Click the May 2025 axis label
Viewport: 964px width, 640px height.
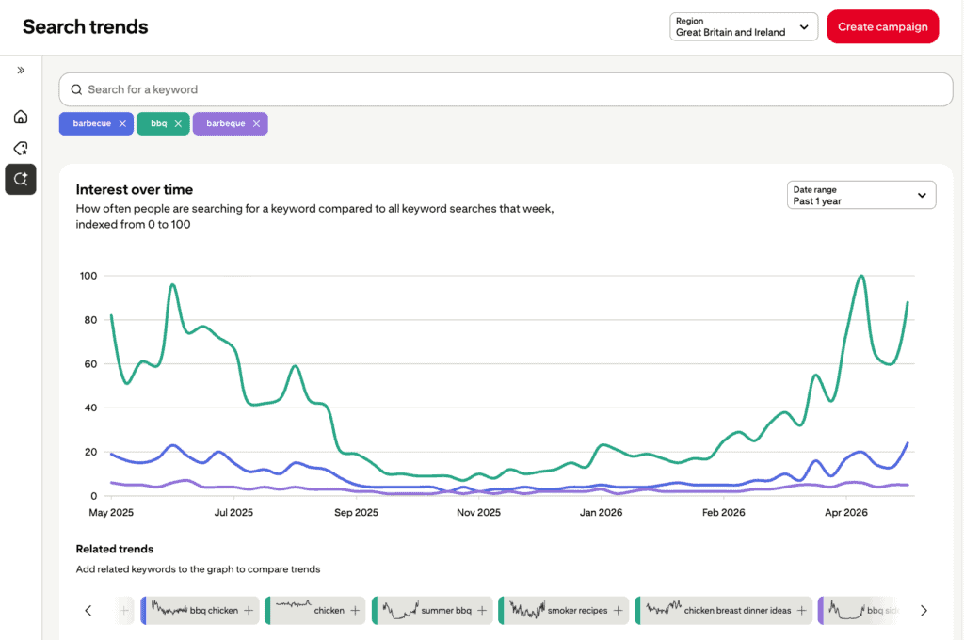click(x=111, y=513)
